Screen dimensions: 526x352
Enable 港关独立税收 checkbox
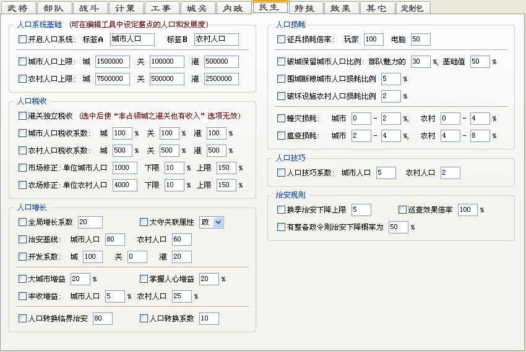(x=22, y=116)
